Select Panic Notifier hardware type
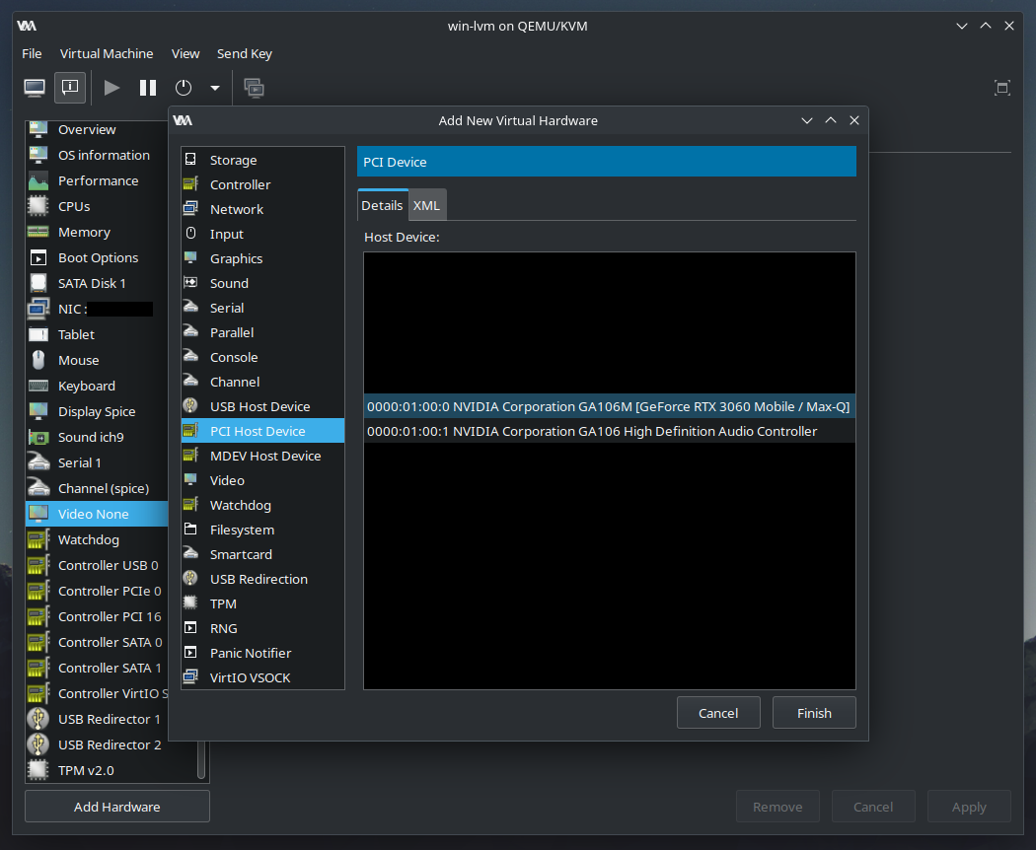 point(263,653)
